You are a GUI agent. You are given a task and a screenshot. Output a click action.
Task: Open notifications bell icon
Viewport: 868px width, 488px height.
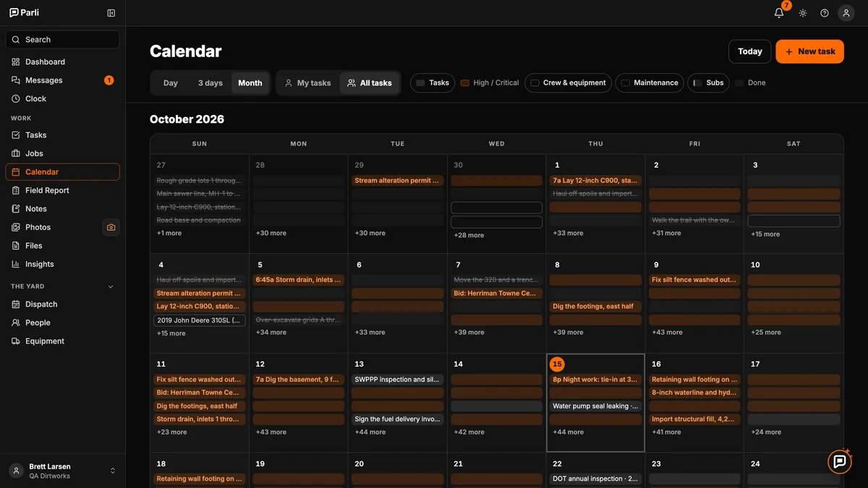[779, 13]
